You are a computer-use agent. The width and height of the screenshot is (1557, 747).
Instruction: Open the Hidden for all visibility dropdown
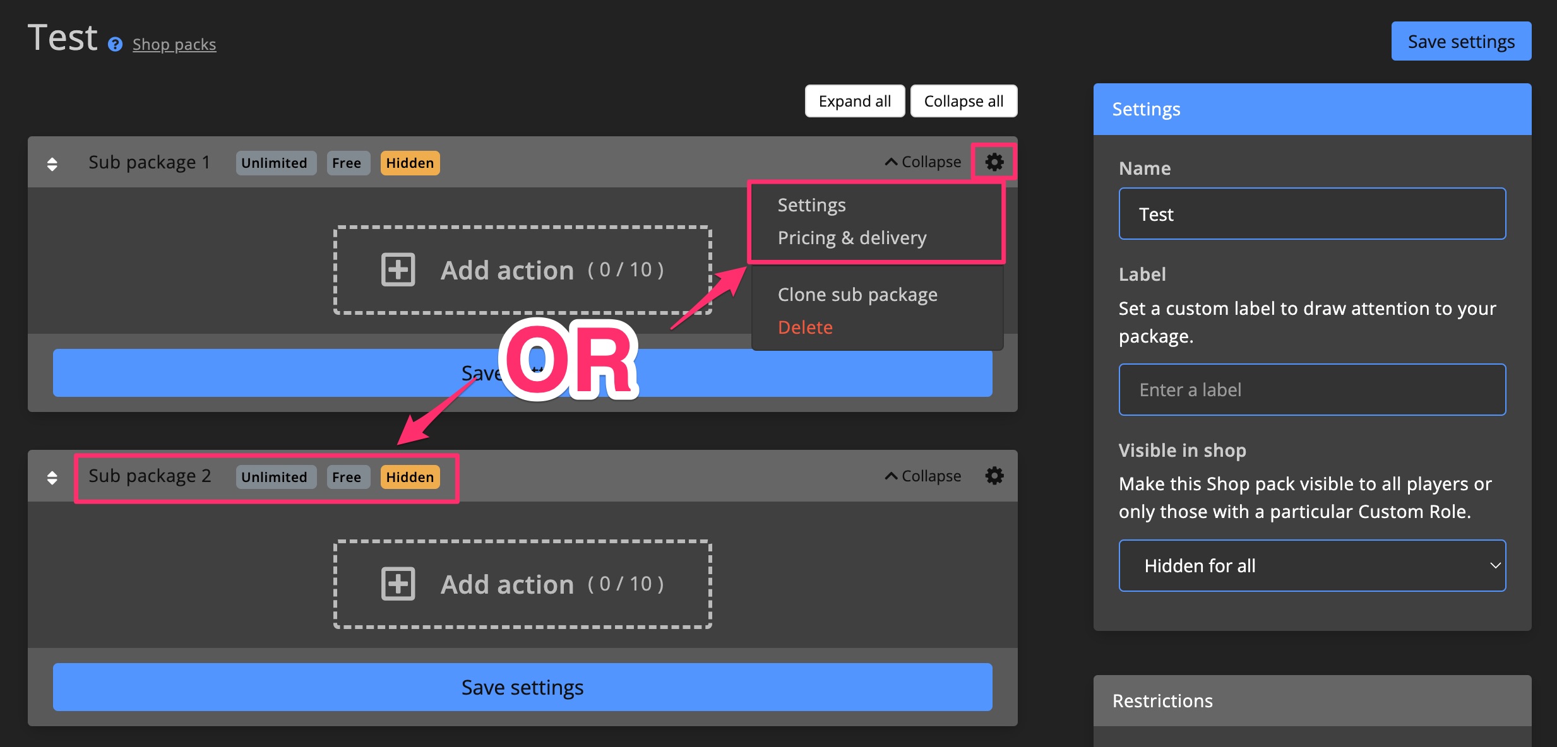pos(1312,565)
